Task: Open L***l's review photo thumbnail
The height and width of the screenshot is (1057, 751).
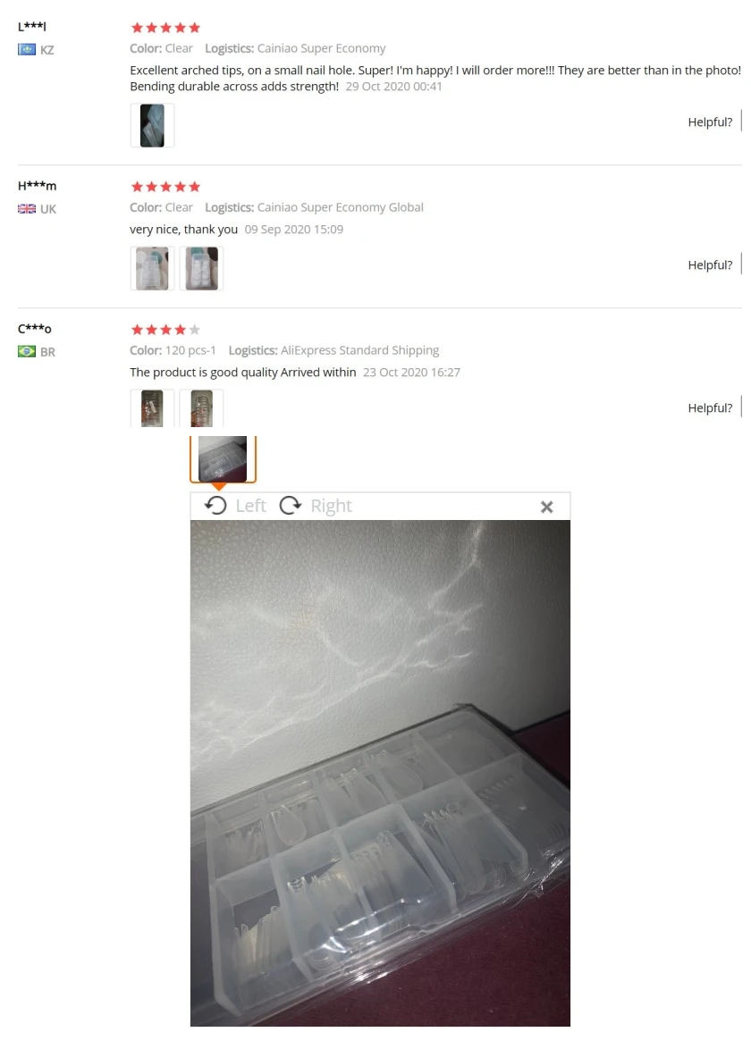Action: tap(153, 125)
